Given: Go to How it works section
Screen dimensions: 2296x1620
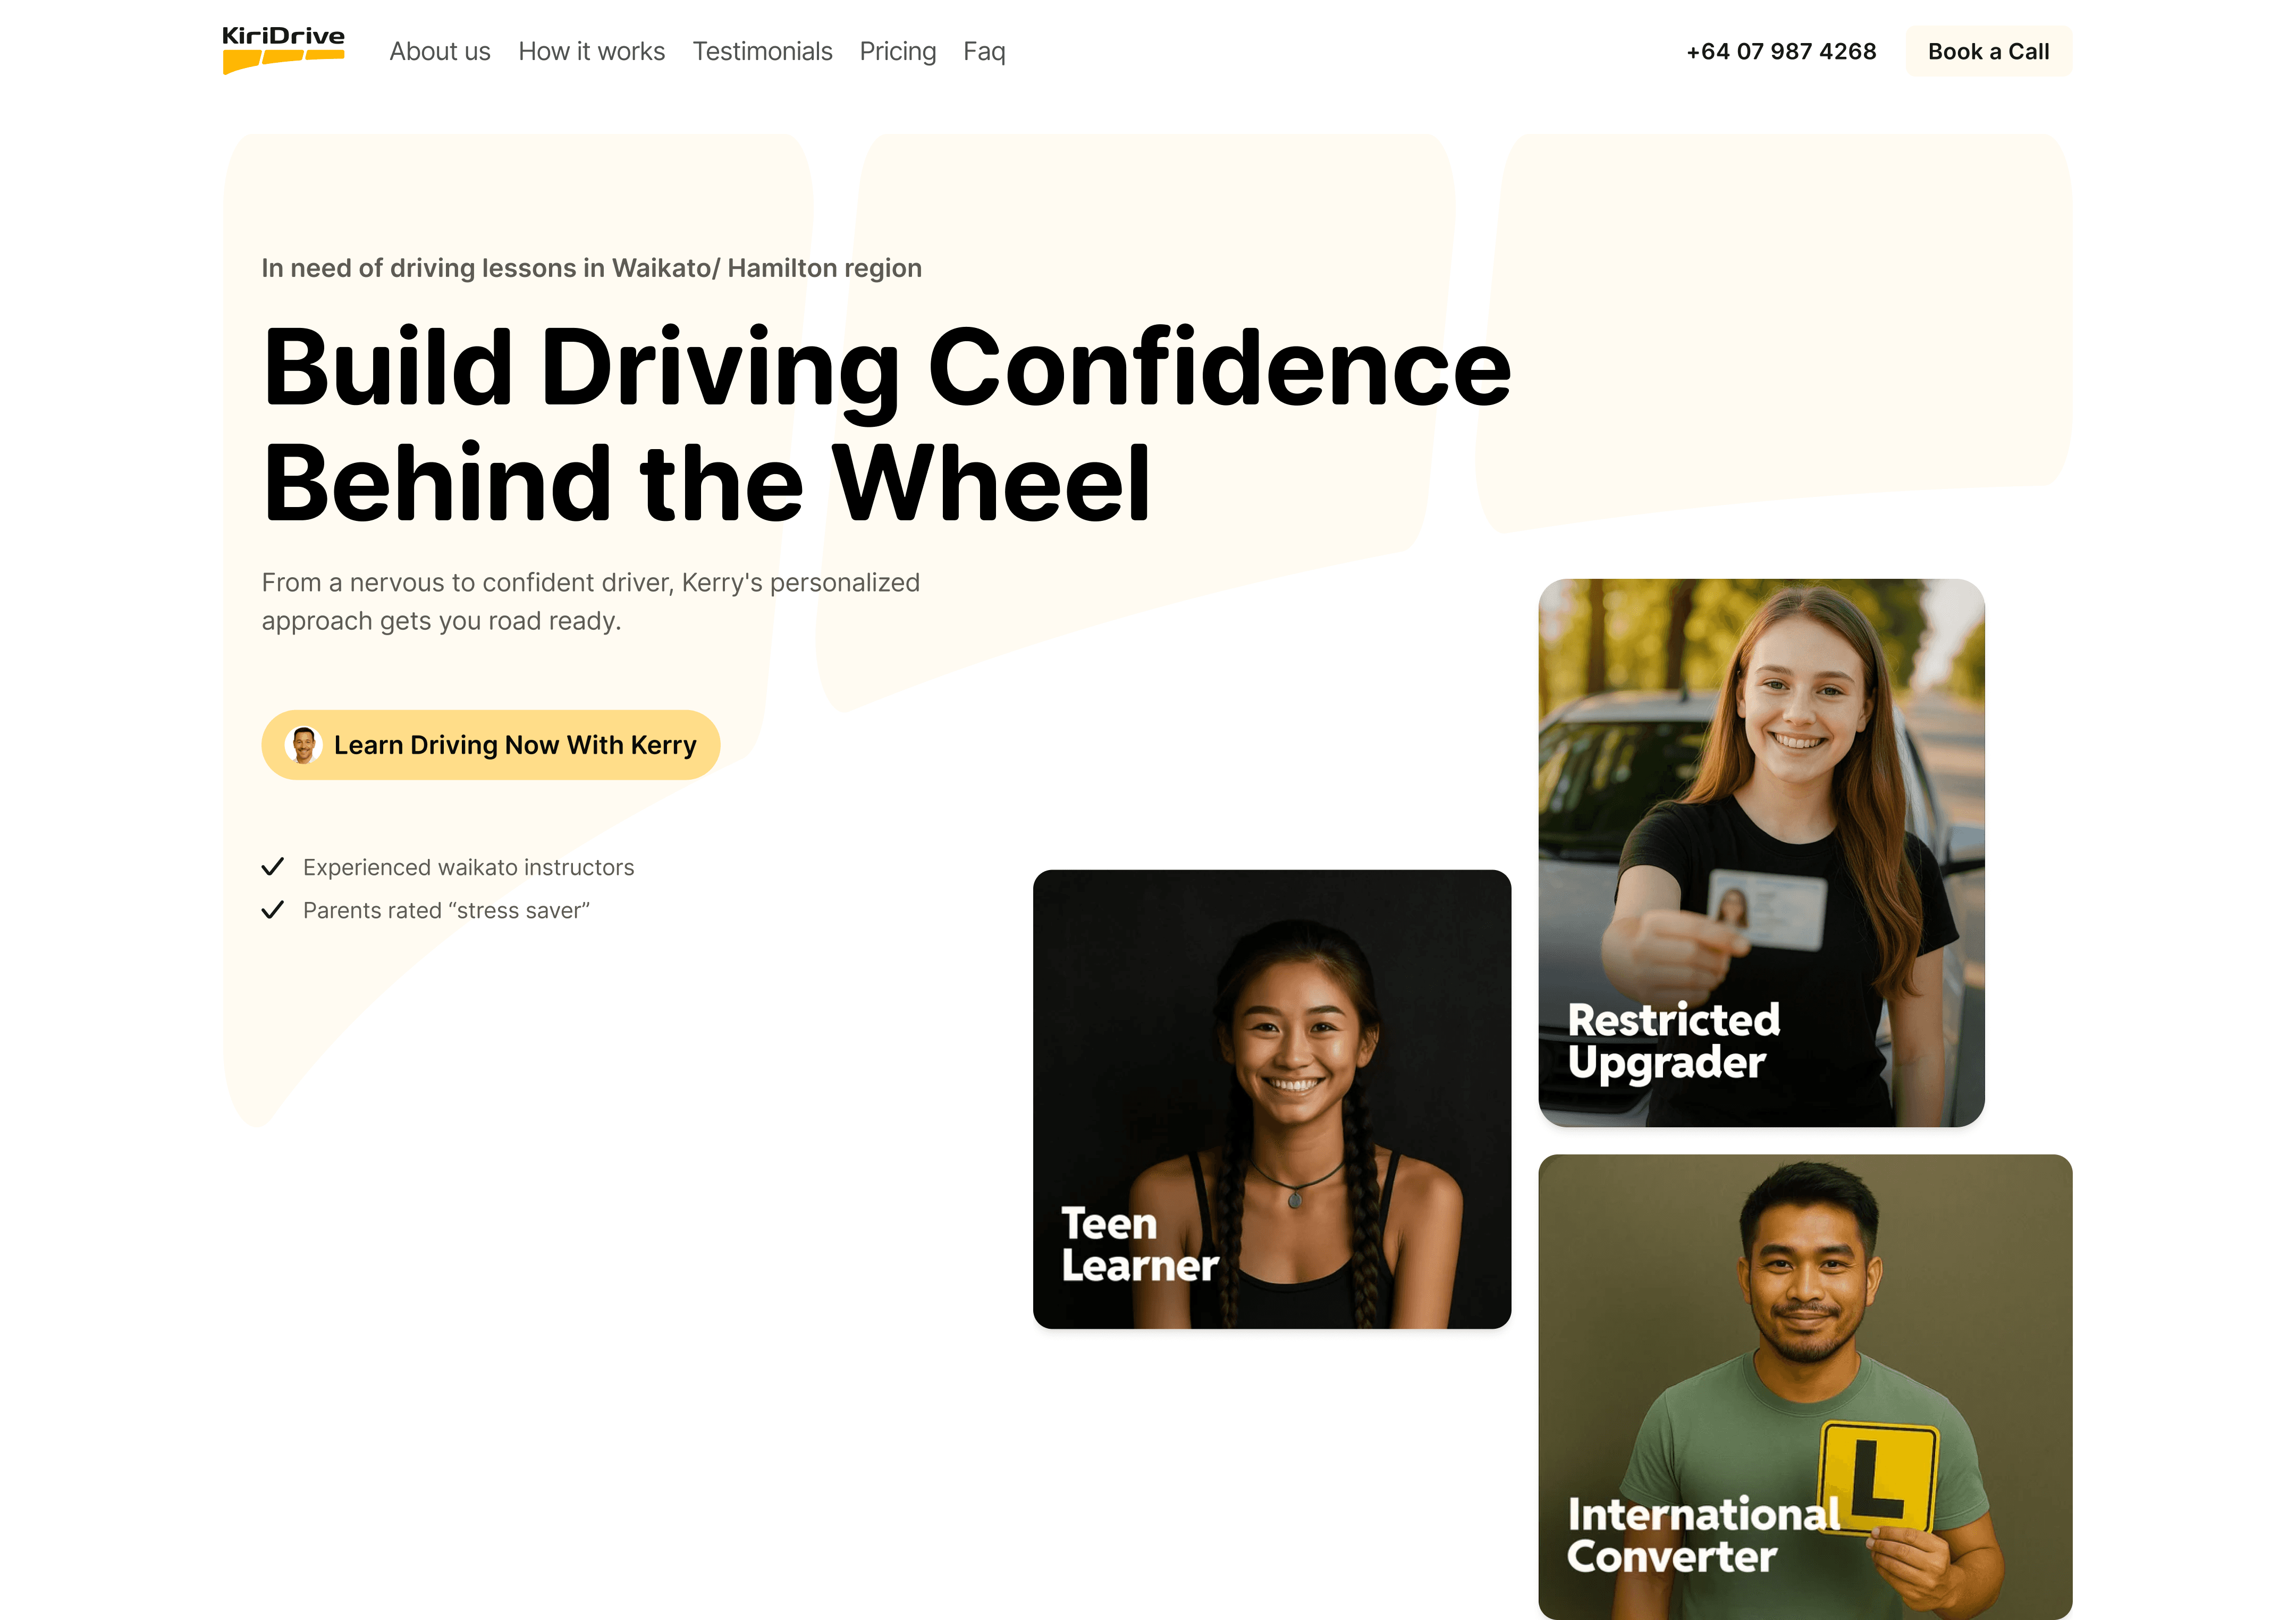Looking at the screenshot, I should (591, 51).
